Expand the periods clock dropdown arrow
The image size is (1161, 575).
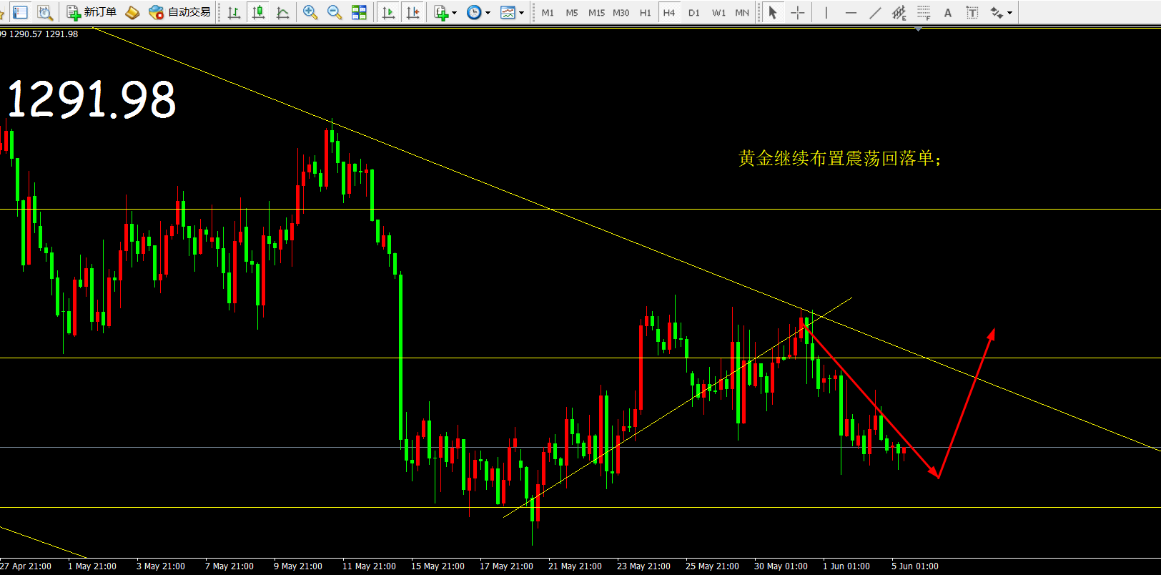tap(488, 13)
